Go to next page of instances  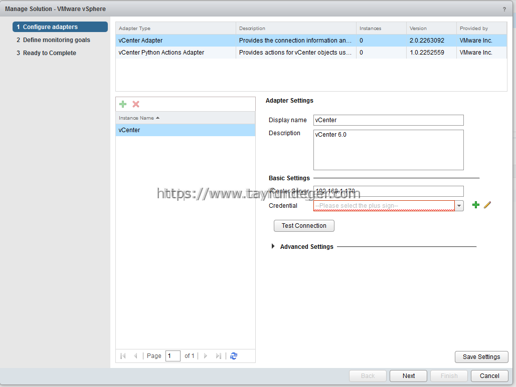pyautogui.click(x=206, y=356)
